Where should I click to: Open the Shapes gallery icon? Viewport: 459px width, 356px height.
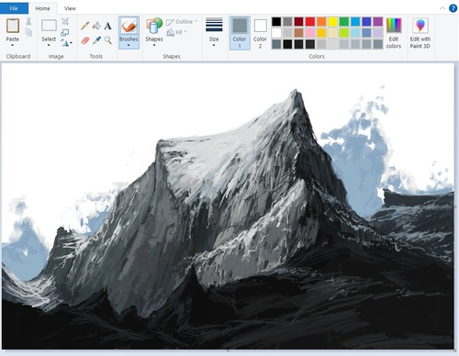click(154, 26)
